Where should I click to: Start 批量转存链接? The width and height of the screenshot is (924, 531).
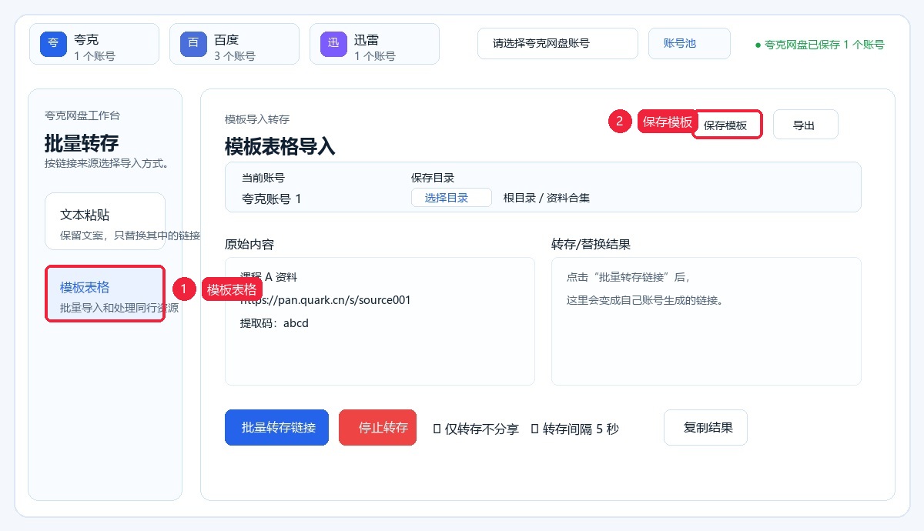[x=276, y=427]
